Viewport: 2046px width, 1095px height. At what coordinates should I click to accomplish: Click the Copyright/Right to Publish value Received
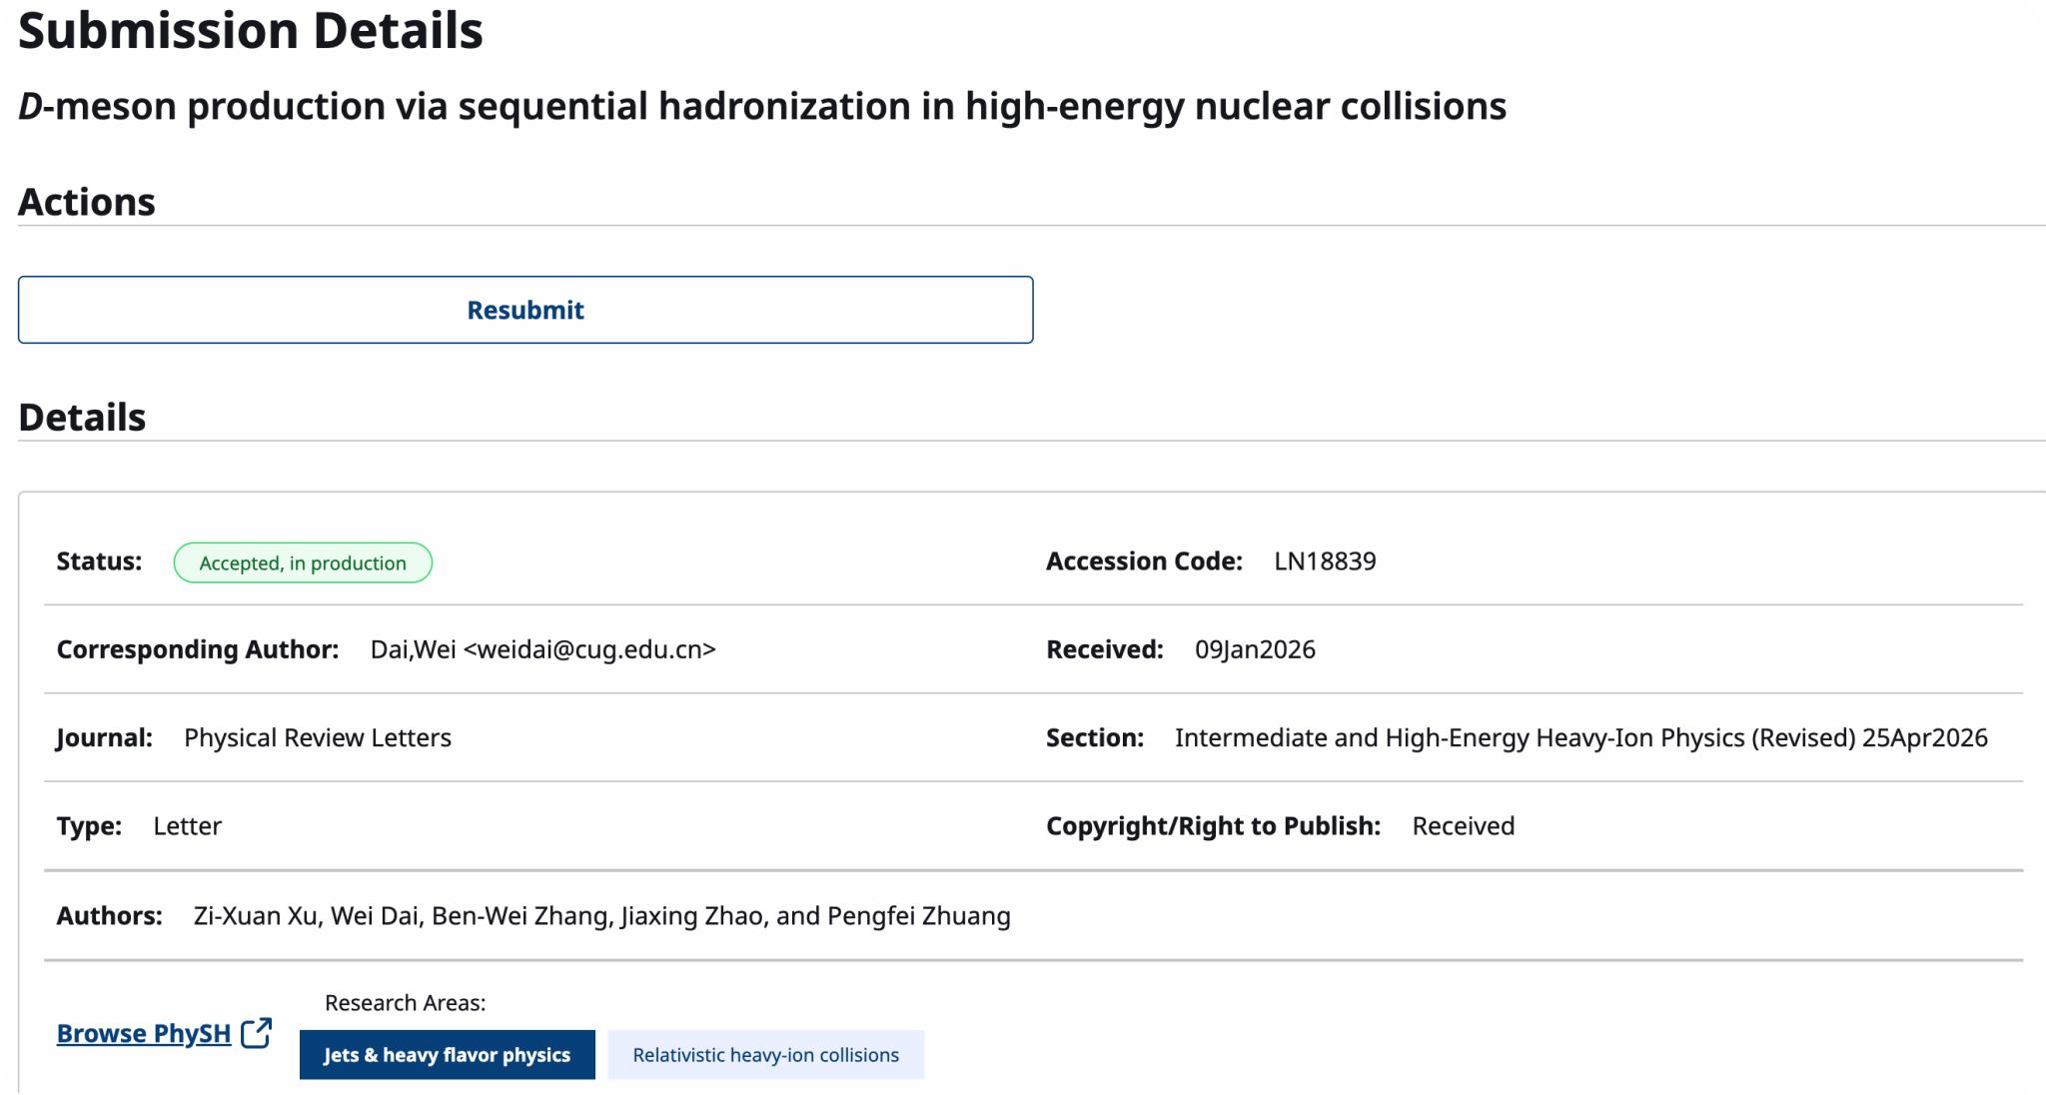[x=1464, y=826]
